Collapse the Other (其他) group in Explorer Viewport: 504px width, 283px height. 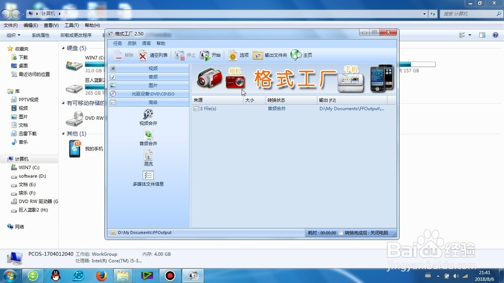(x=64, y=133)
